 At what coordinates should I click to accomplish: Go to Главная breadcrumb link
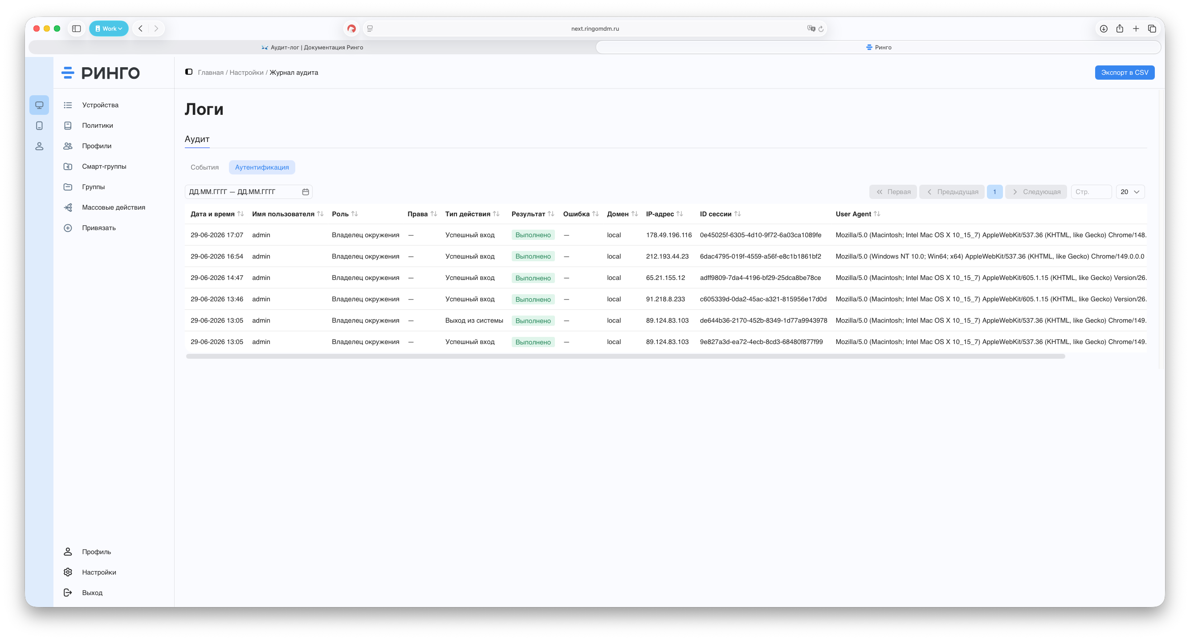[211, 73]
